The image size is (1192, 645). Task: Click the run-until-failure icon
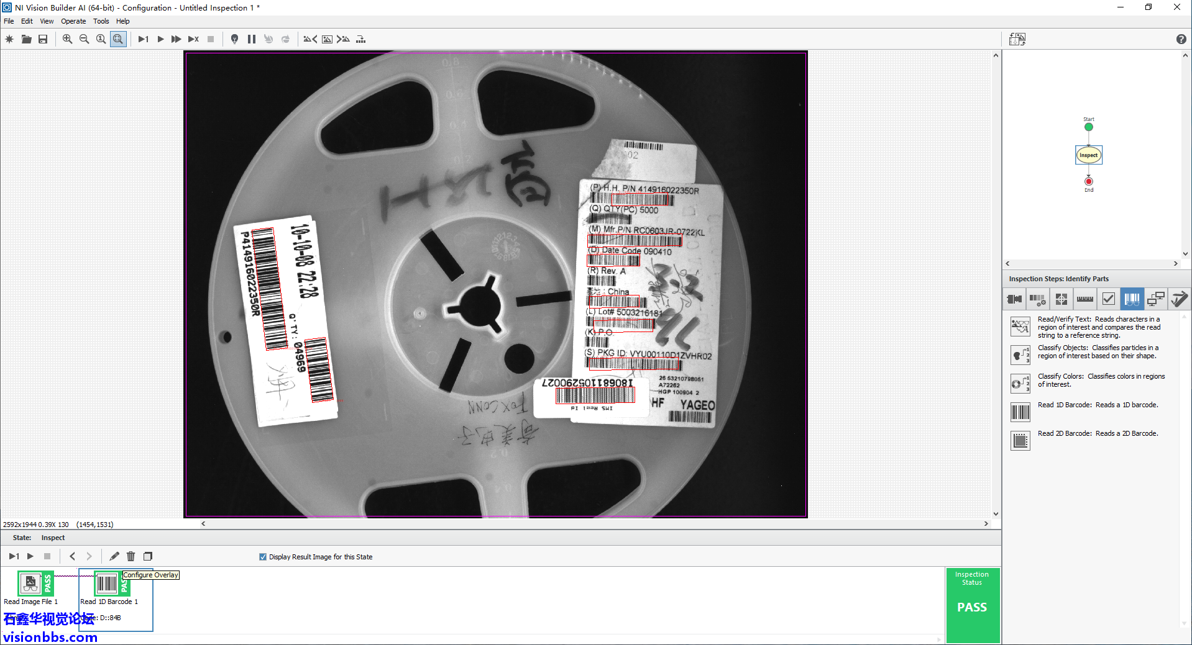click(193, 39)
